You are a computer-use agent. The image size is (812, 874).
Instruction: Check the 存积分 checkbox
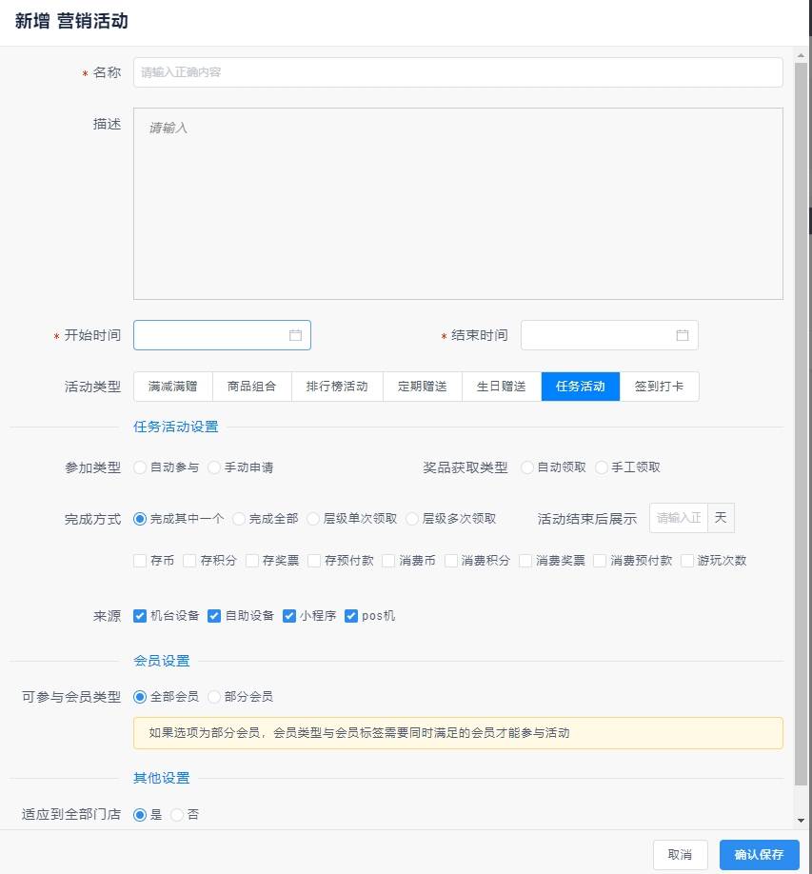[x=189, y=561]
